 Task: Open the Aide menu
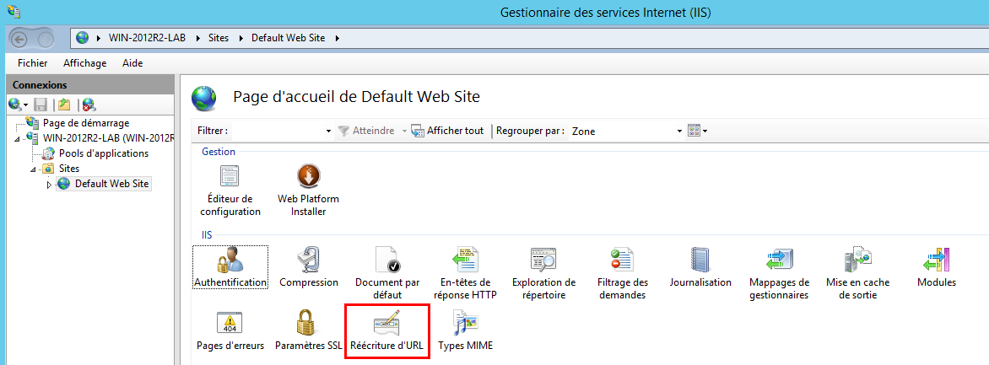point(132,63)
